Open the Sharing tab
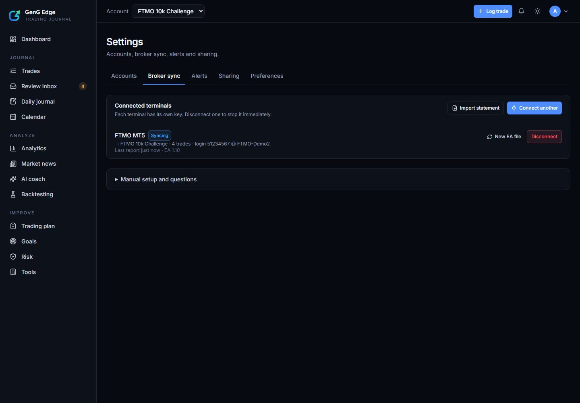This screenshot has width=580, height=403. click(229, 76)
